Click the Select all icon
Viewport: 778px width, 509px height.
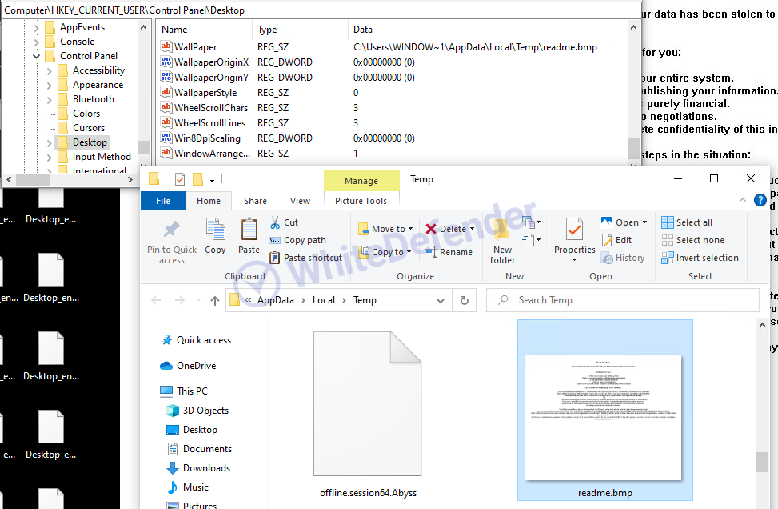pos(668,222)
